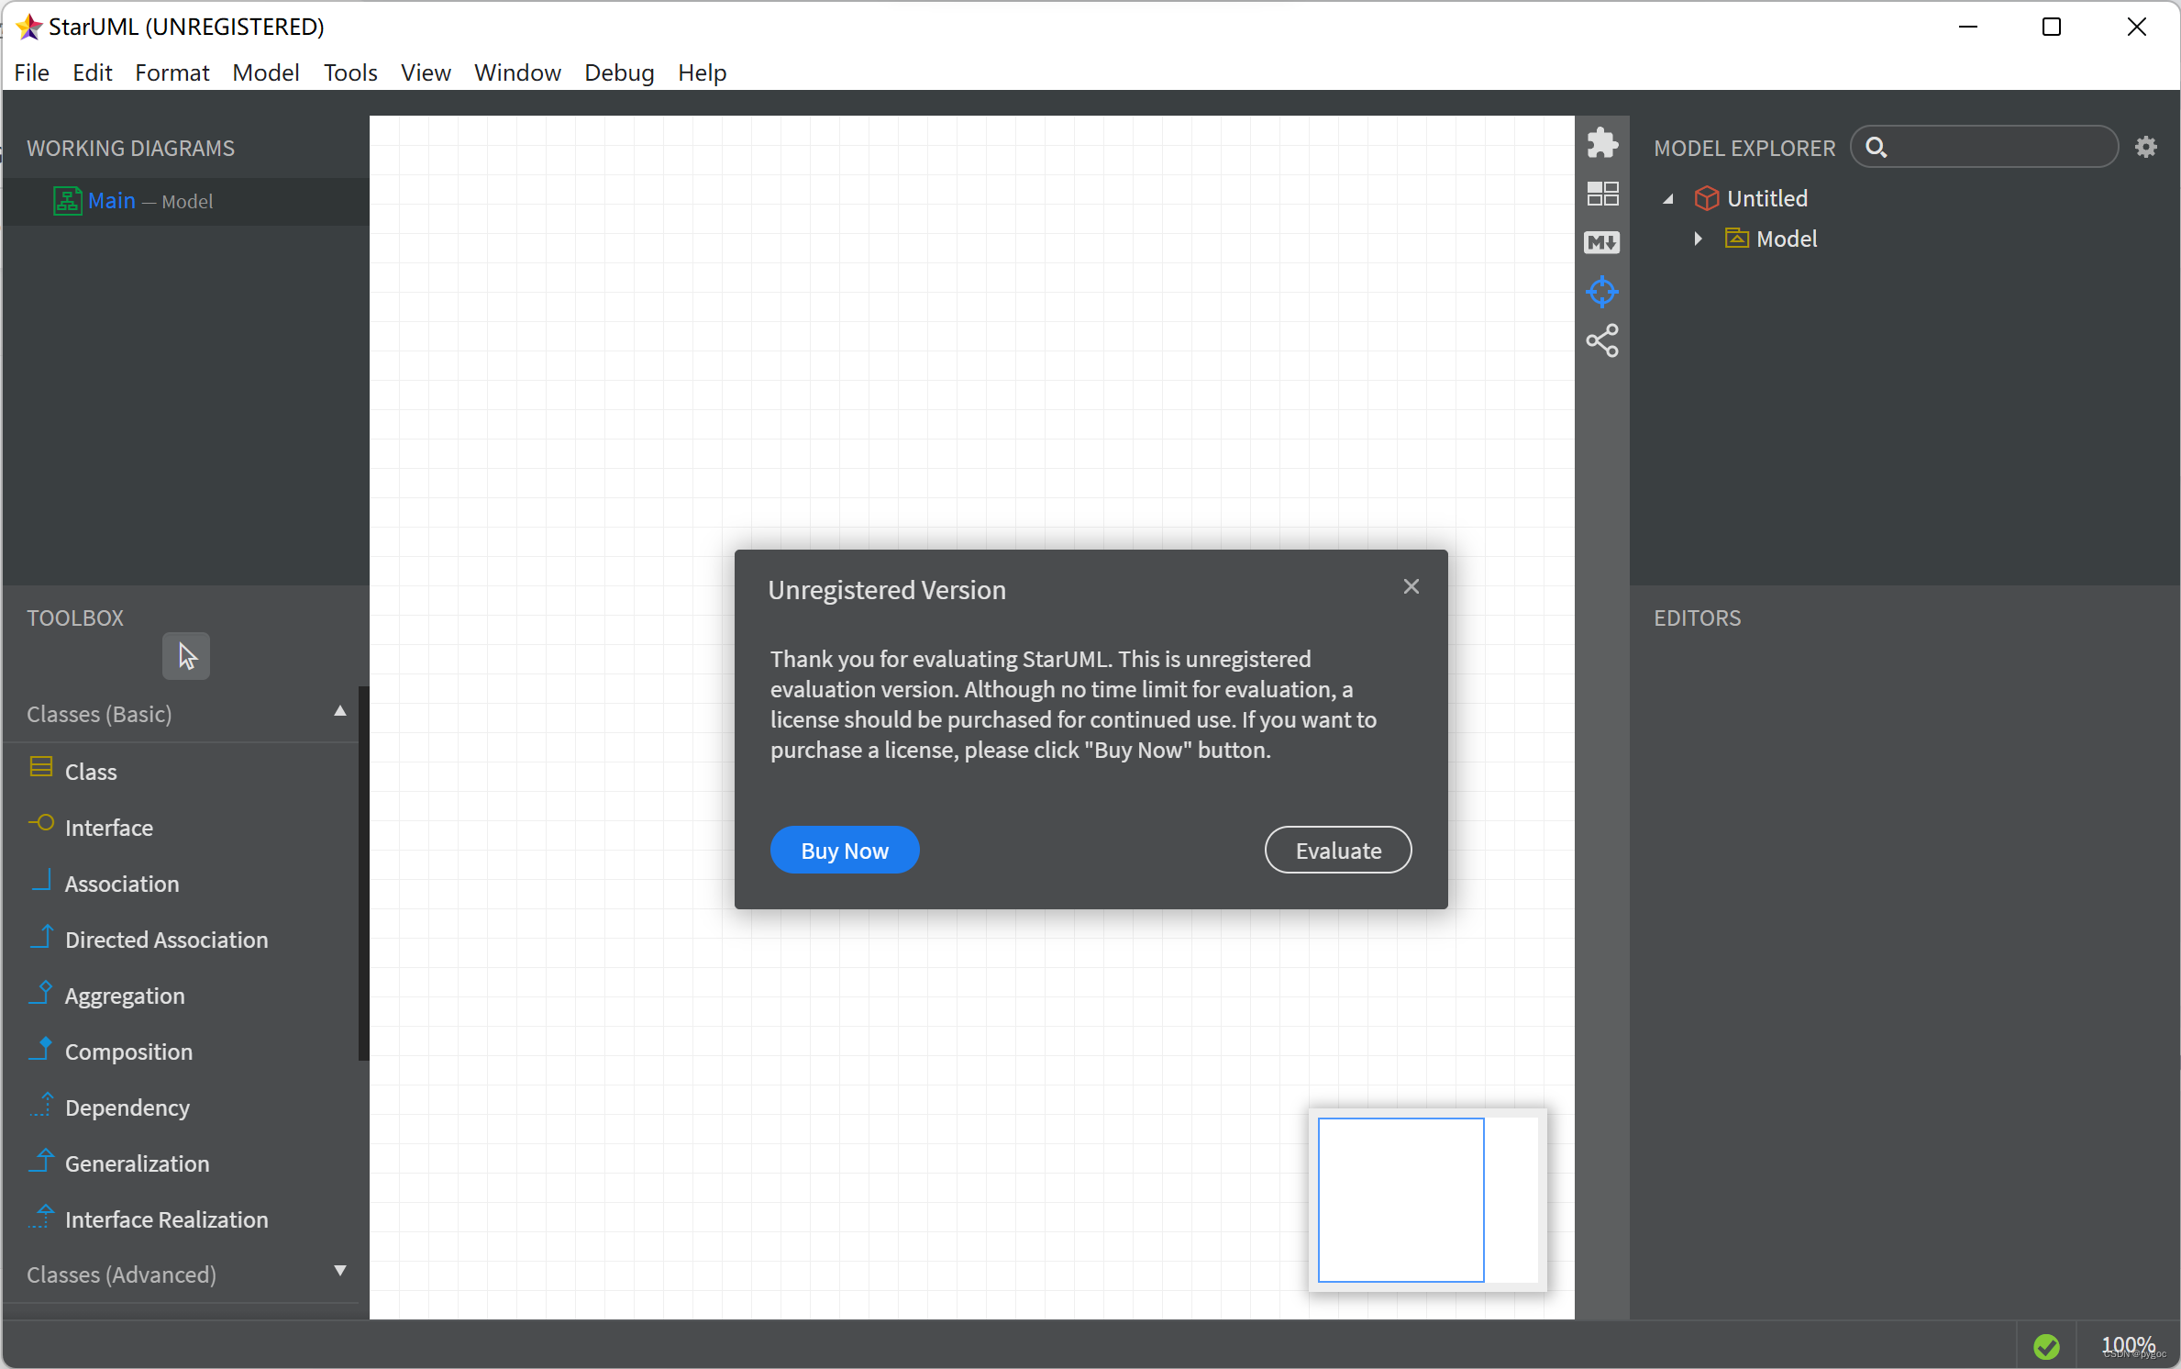Click the Model Explorer search field
2181x1369 pixels.
pyautogui.click(x=1984, y=147)
